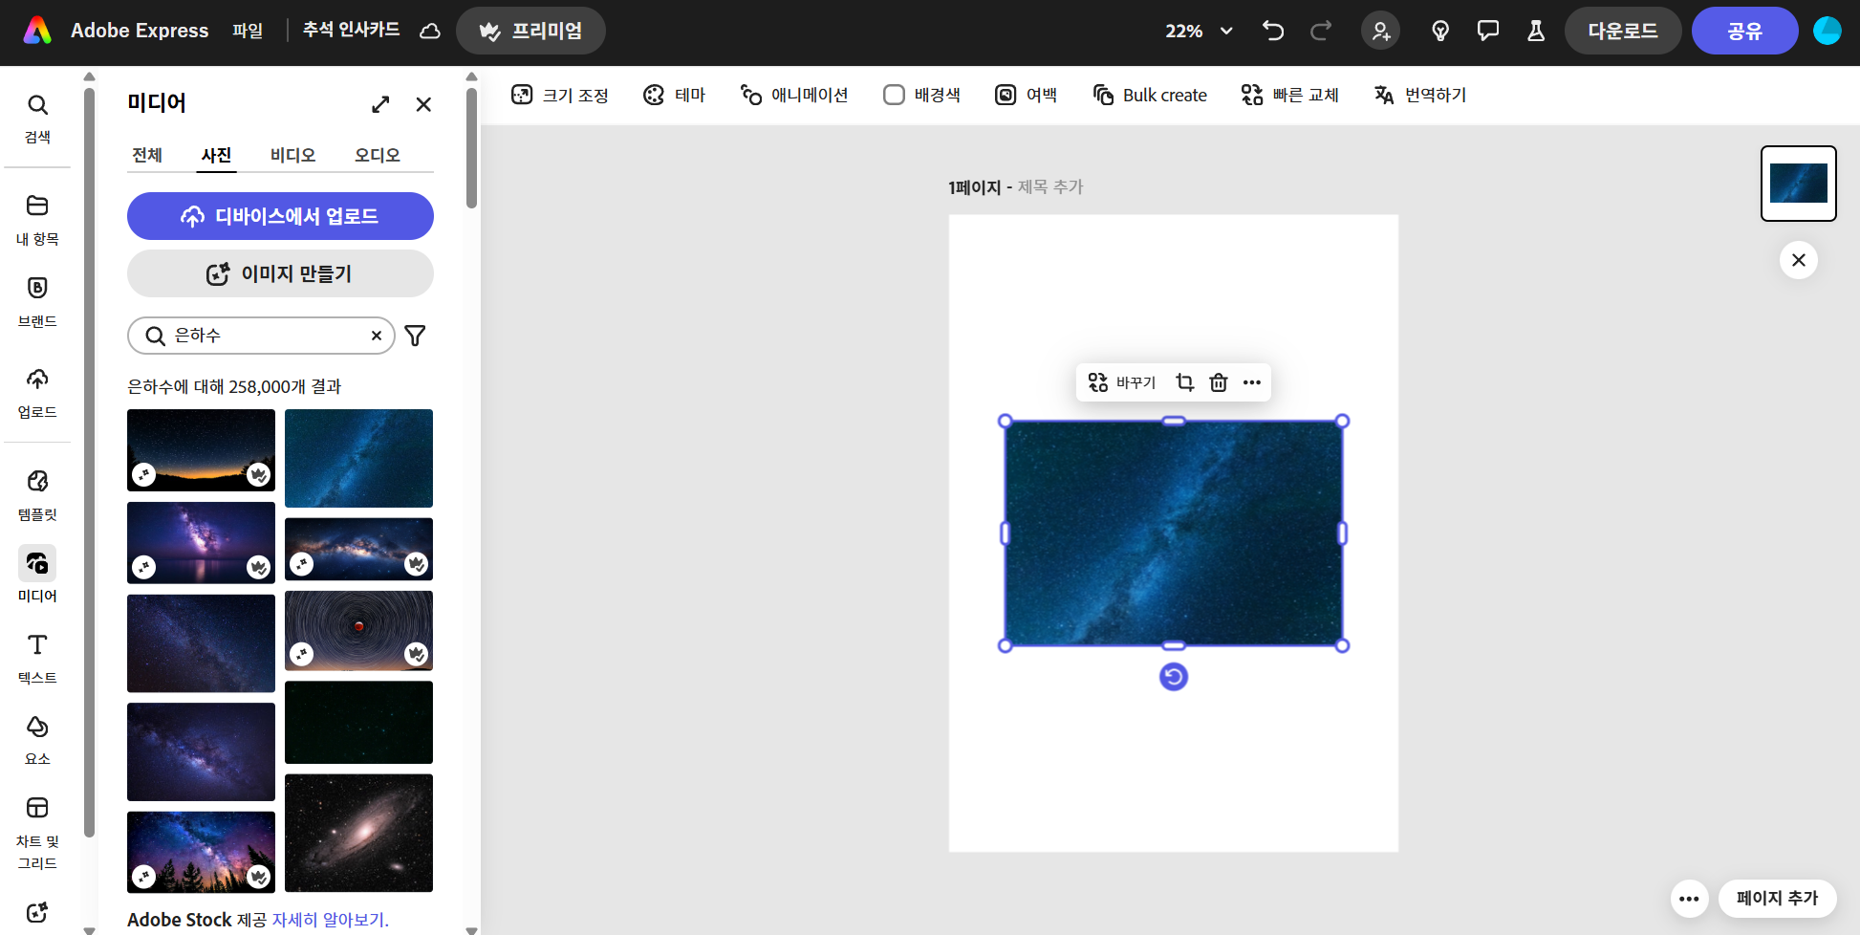Image resolution: width=1860 pixels, height=935 pixels.
Task: Select the Andromeda galaxy thumbnail in search results
Action: point(358,833)
